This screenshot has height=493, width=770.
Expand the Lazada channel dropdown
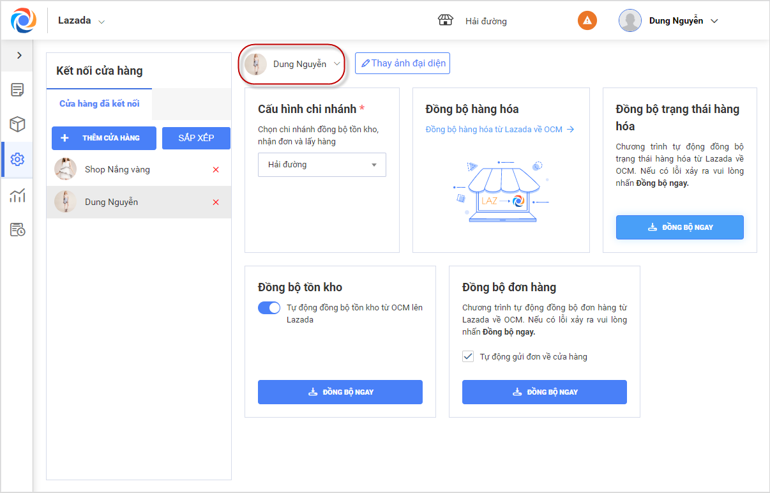coord(82,20)
